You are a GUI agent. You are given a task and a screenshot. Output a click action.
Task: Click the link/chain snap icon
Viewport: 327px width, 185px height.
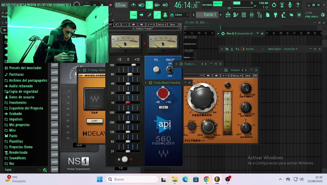[157, 15]
